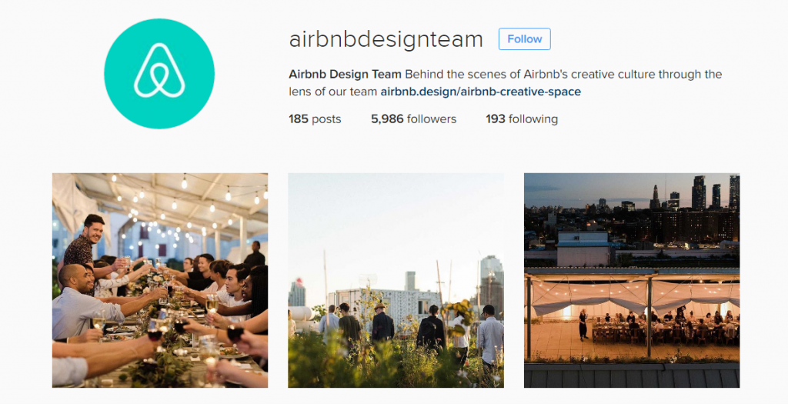Open the dinner toast photo post

pyautogui.click(x=160, y=280)
